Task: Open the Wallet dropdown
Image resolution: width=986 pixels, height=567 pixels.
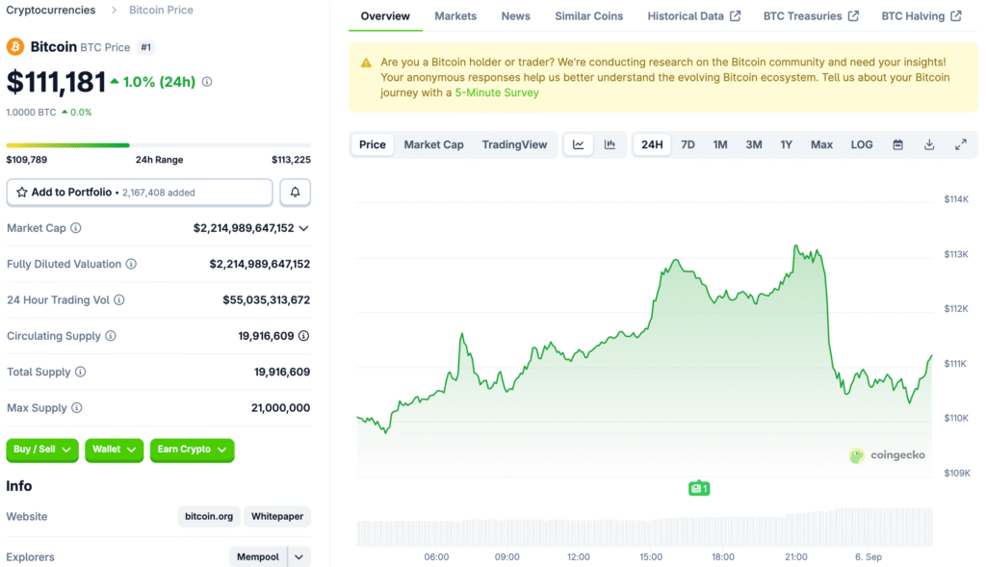Action: click(114, 450)
